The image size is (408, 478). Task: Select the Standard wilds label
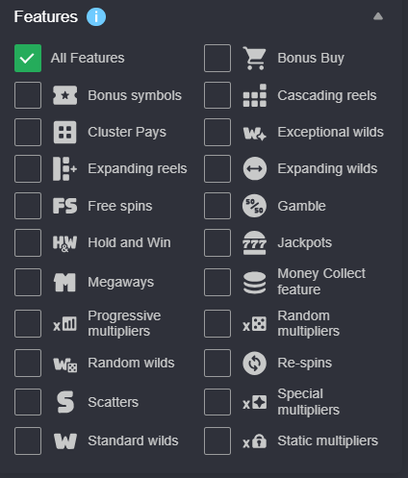pos(133,440)
